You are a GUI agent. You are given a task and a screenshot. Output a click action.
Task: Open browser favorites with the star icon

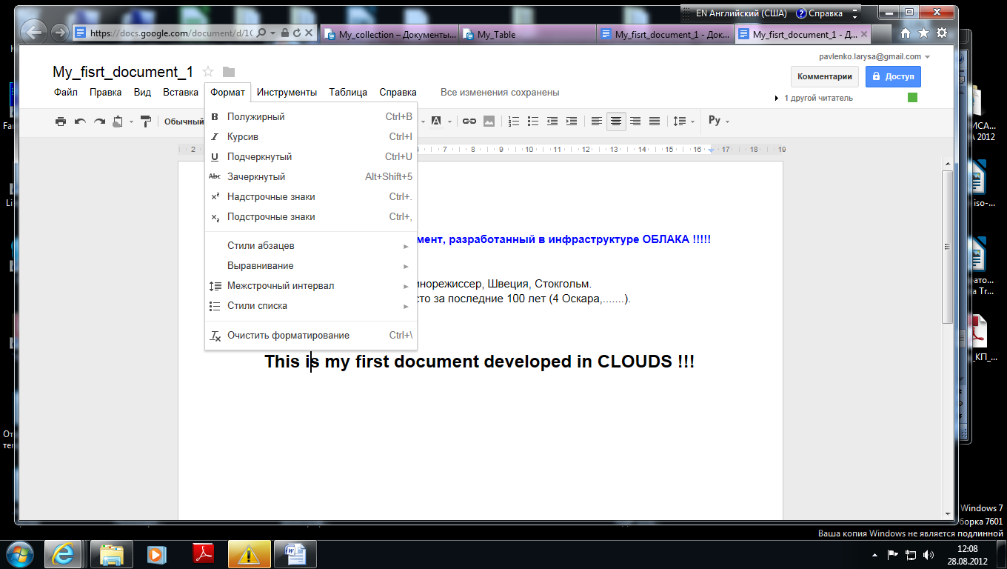[923, 33]
